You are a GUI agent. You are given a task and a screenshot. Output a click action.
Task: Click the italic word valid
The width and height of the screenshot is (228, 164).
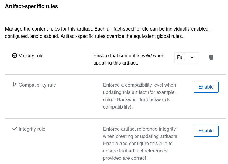147,56
